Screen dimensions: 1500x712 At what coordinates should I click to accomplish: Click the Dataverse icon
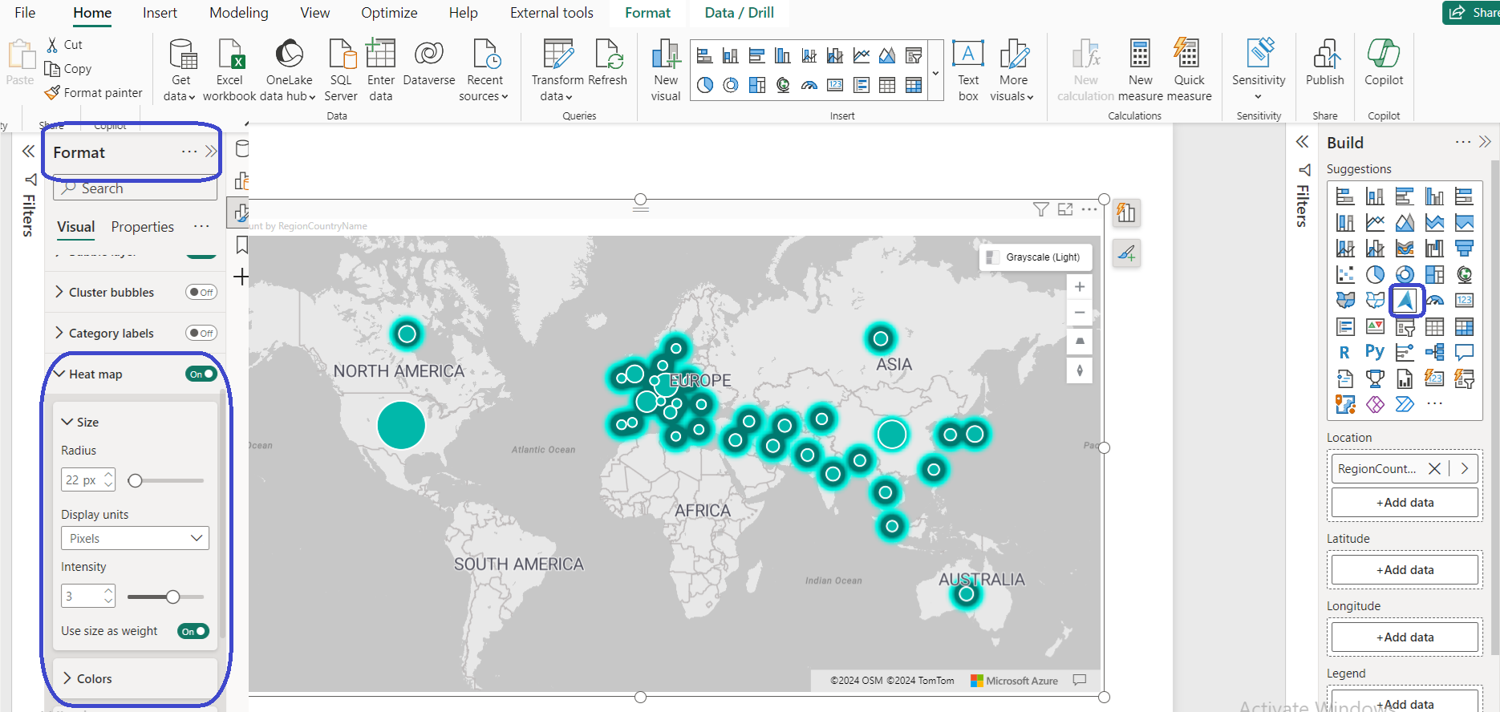(429, 55)
